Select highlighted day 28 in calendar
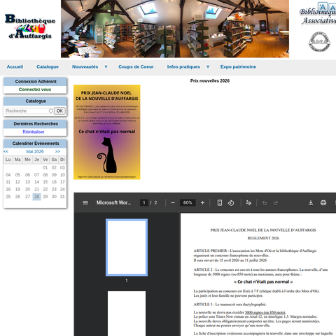The image size is (336, 336). pyautogui.click(x=37, y=197)
